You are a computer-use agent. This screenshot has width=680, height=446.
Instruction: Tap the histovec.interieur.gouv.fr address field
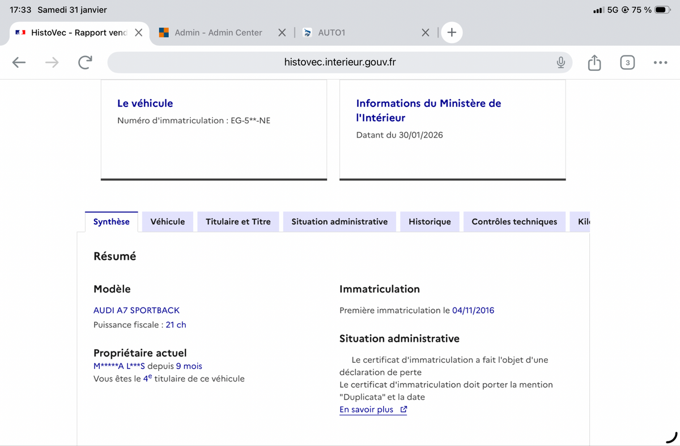pos(340,62)
